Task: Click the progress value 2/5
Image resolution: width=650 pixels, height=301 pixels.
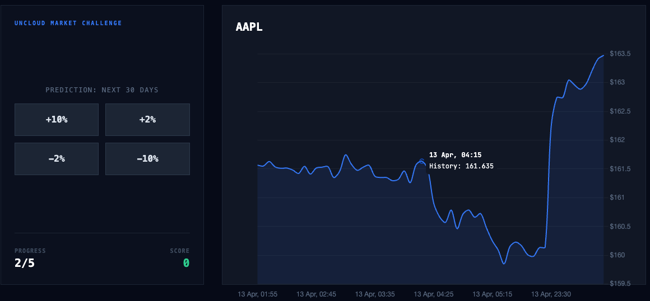Action: (x=25, y=263)
